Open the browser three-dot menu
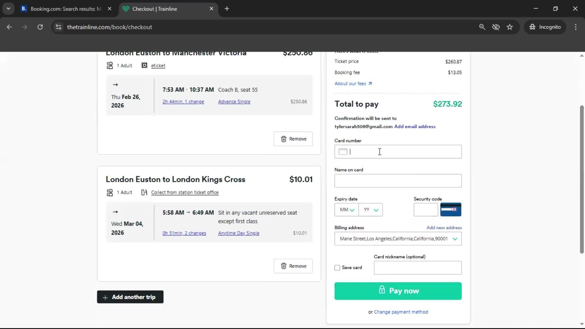The height and width of the screenshot is (329, 585). click(x=576, y=27)
